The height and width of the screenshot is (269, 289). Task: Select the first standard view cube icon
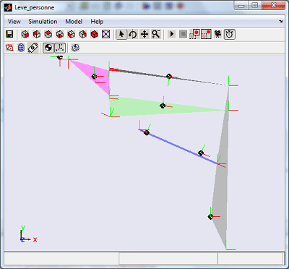coord(25,34)
